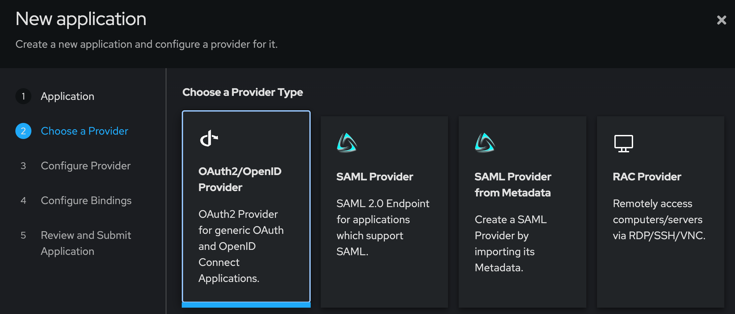The height and width of the screenshot is (314, 735).
Task: Click the OpenID logo icon
Action: click(x=209, y=138)
